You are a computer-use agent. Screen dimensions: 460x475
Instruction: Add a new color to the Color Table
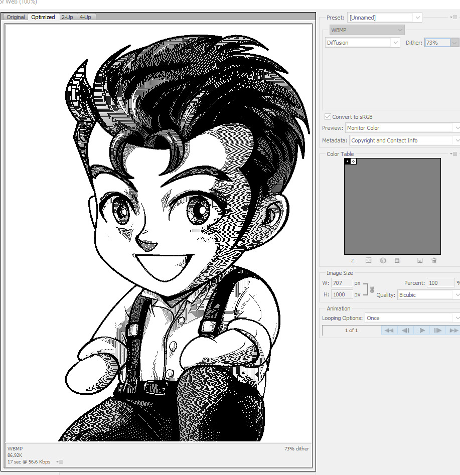tap(420, 260)
